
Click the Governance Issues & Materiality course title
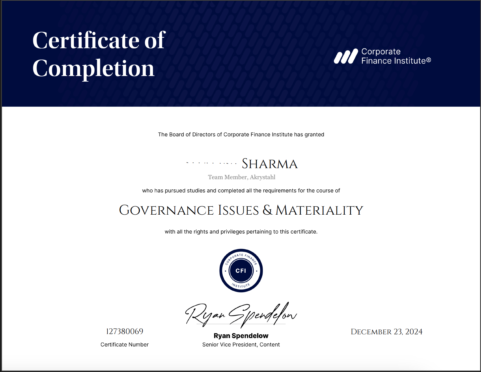click(240, 210)
